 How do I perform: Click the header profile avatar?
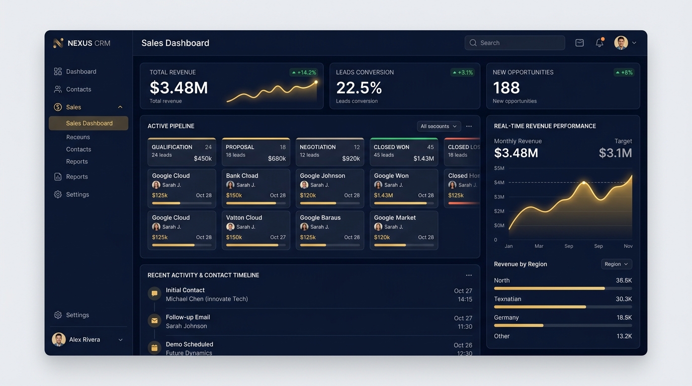(x=621, y=43)
